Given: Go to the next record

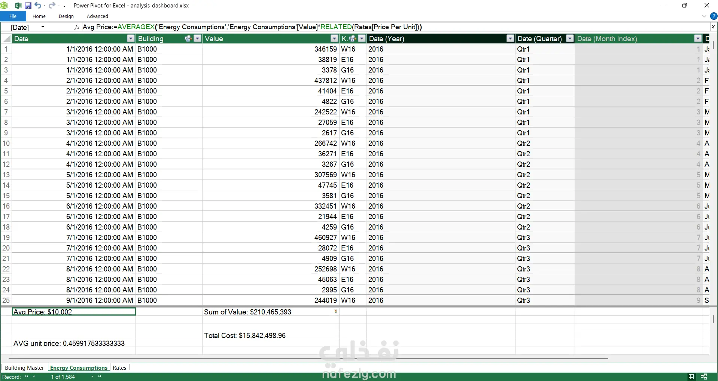Looking at the screenshot, I should pos(92,377).
